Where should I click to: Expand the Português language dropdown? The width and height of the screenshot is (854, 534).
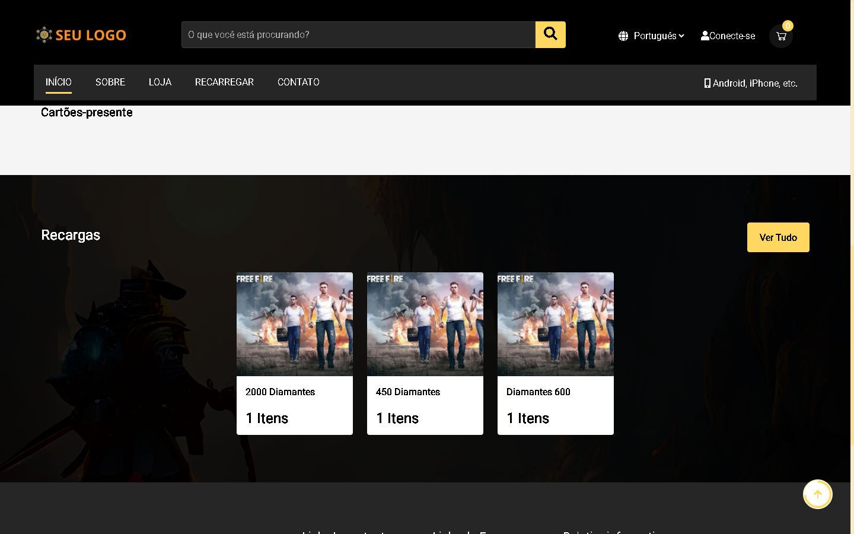[x=658, y=36]
